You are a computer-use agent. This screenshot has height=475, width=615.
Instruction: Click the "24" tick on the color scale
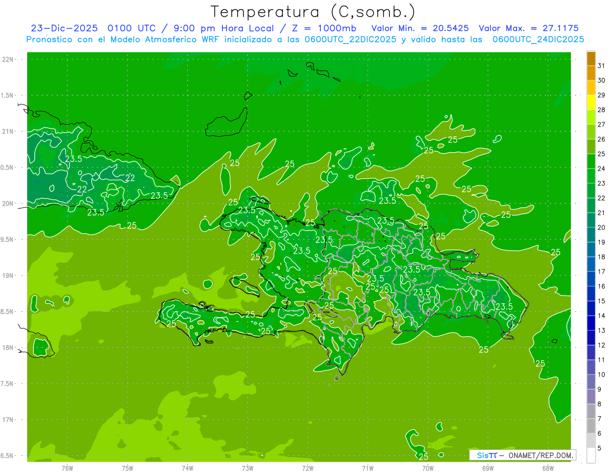[x=602, y=169]
